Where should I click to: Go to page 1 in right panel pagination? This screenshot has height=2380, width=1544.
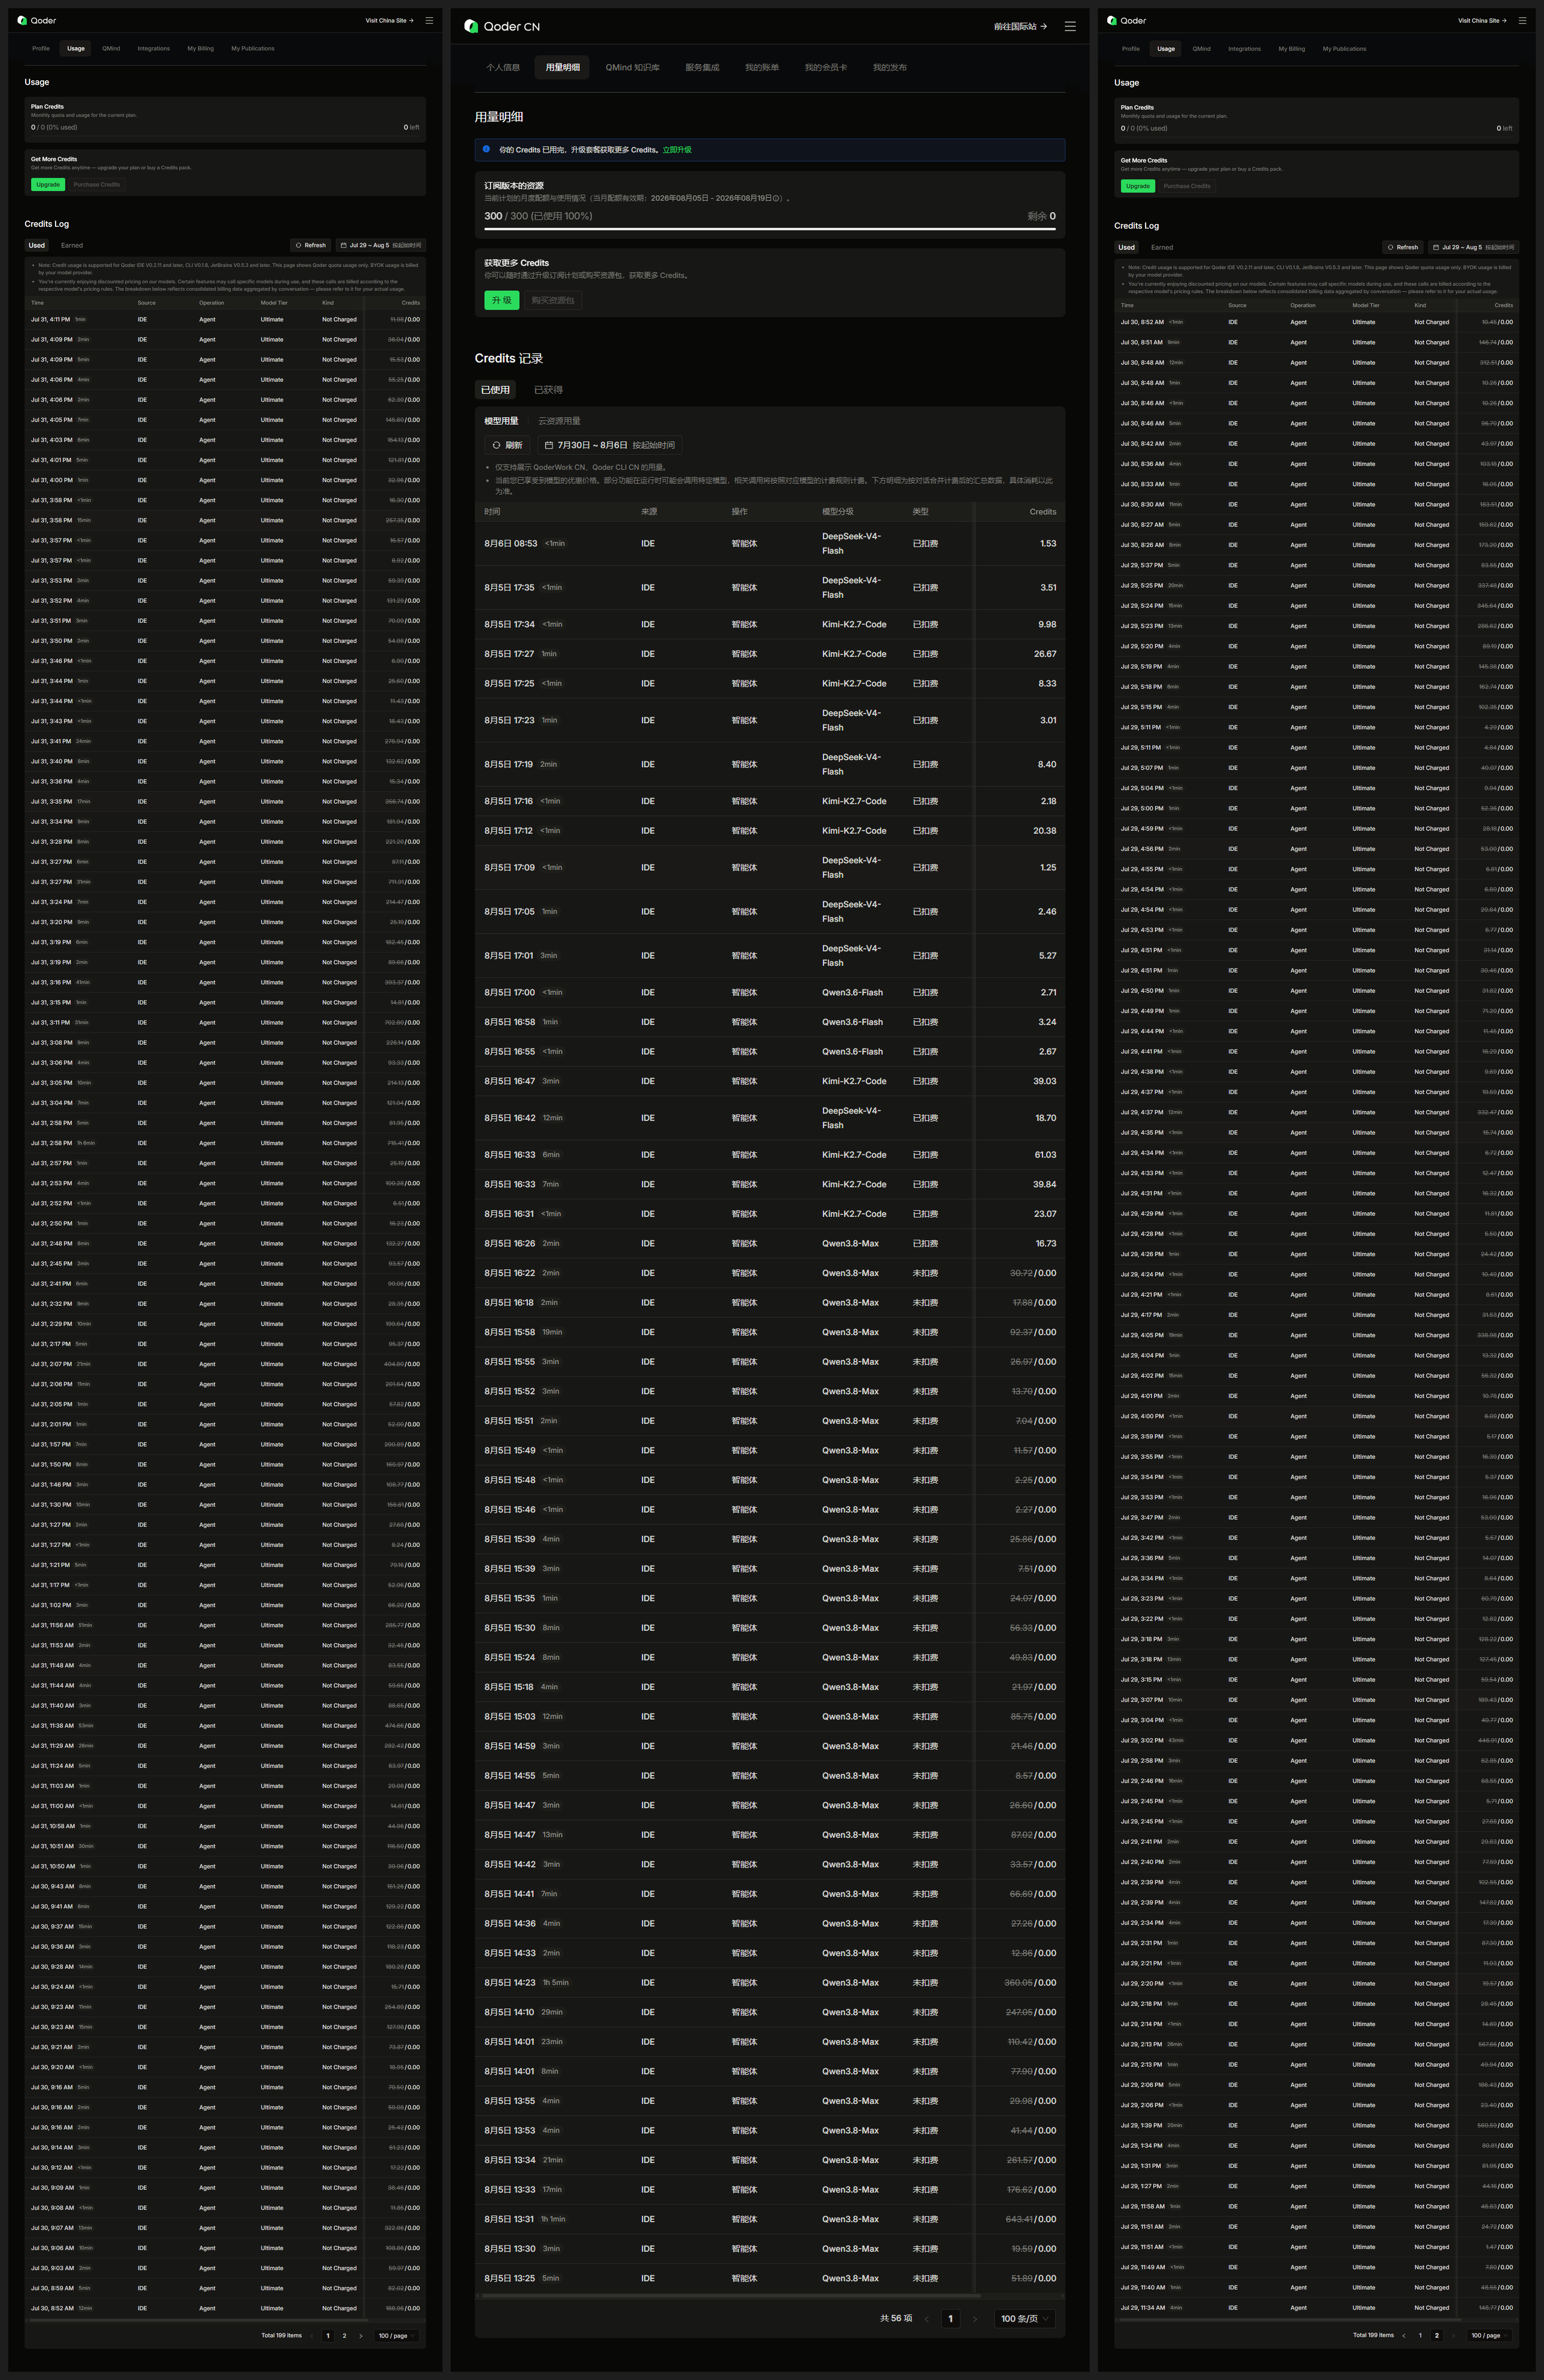click(1420, 2335)
